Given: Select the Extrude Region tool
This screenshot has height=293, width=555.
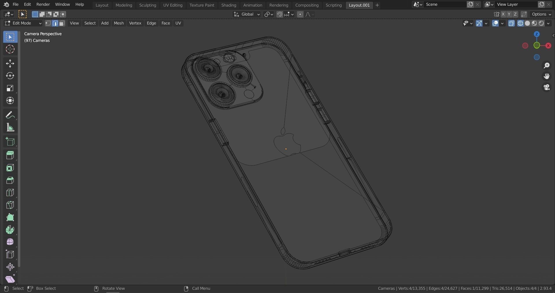Looking at the screenshot, I should point(10,155).
